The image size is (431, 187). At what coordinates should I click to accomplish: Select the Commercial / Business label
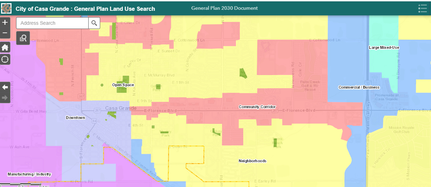coord(359,87)
